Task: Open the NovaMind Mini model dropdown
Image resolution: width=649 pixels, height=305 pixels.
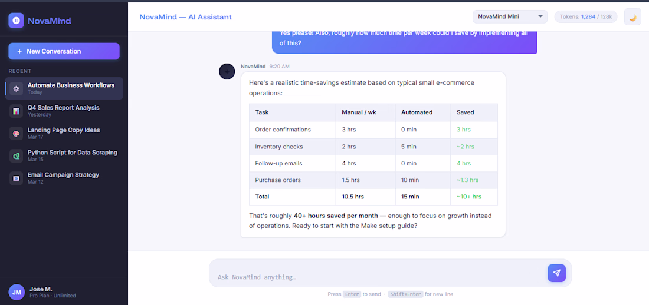Action: [510, 17]
